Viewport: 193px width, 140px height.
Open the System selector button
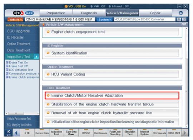[104, 20]
